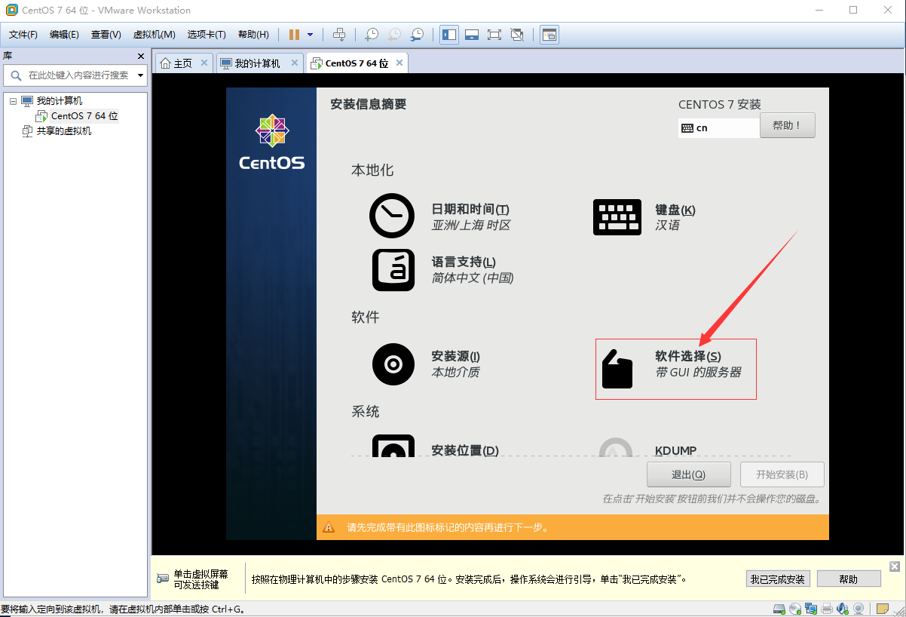Click the webcam device status icon
The width and height of the screenshot is (906, 617).
point(858,609)
